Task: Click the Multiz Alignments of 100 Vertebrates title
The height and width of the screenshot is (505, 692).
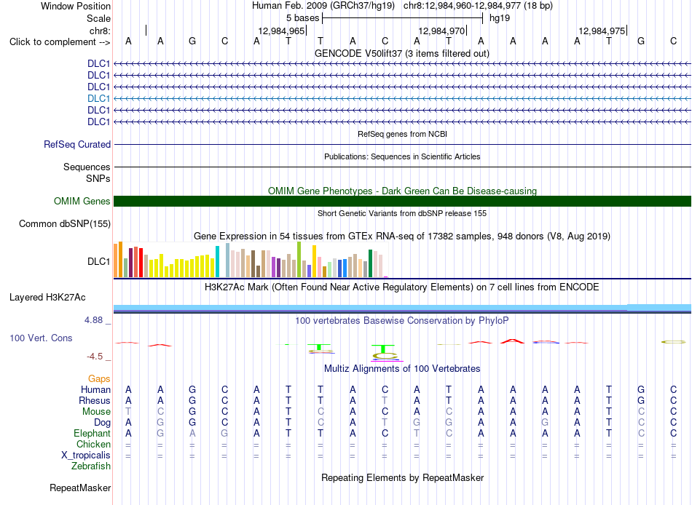Action: [x=402, y=368]
